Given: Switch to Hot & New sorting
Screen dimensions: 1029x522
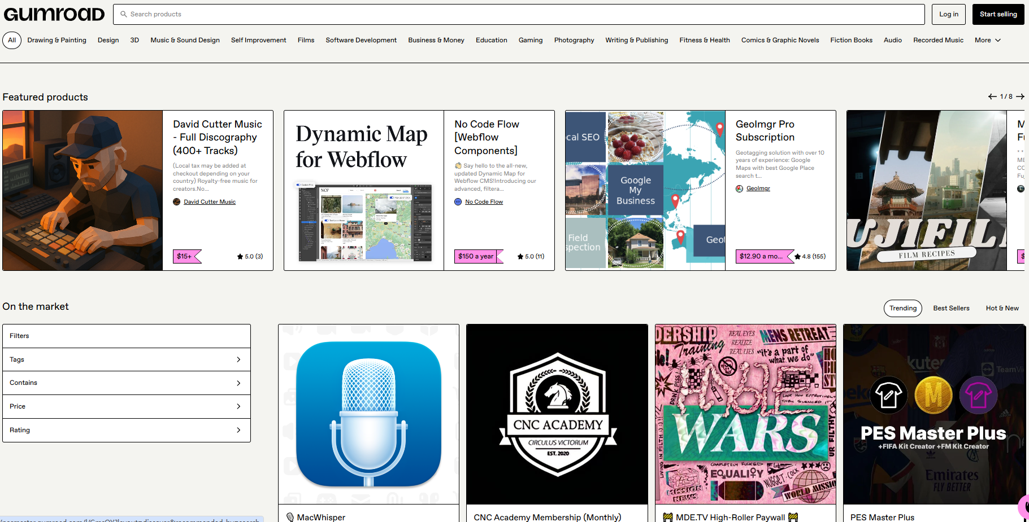Looking at the screenshot, I should 1002,308.
